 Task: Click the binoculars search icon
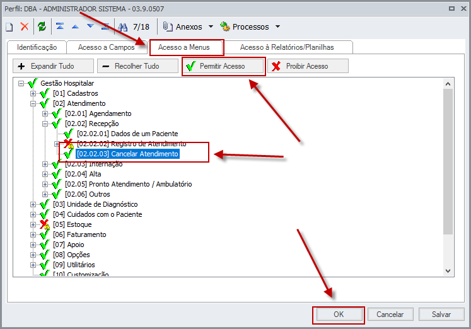tap(122, 27)
